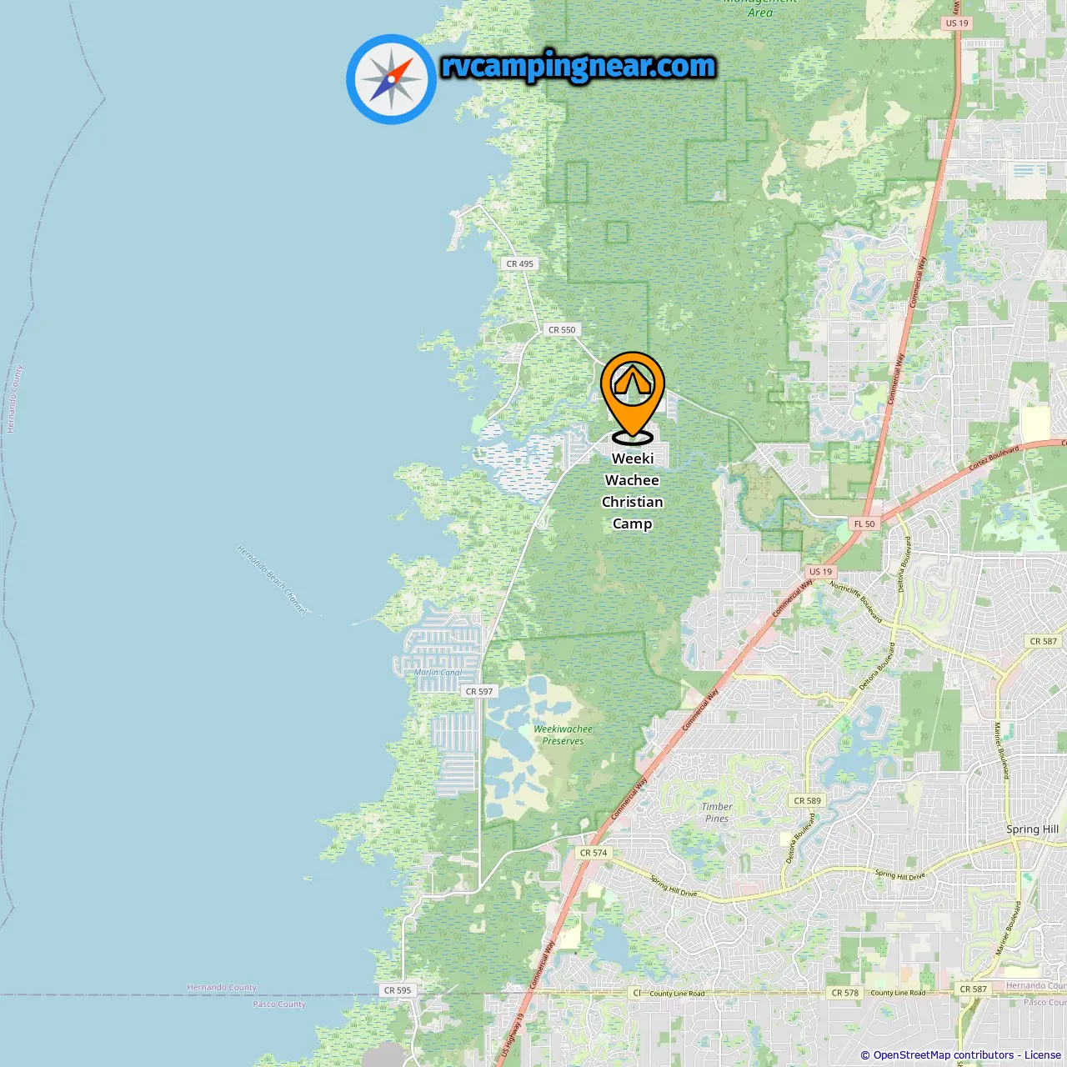Screen dimensions: 1067x1067
Task: Select the Weeki Wachee Christian Camp label
Action: pyautogui.click(x=633, y=491)
